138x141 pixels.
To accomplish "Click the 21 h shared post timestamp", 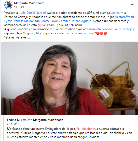I will point(9,124).
